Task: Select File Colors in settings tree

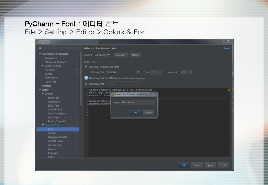Action: (50, 70)
